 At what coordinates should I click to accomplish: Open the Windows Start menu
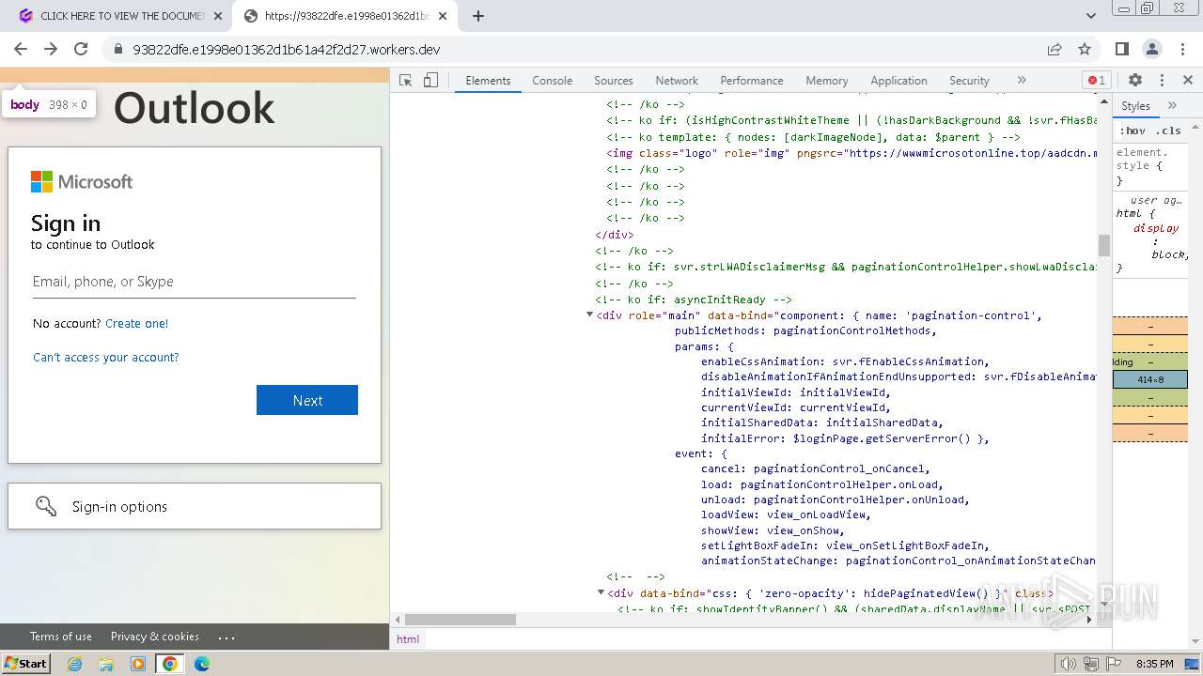coord(26,663)
